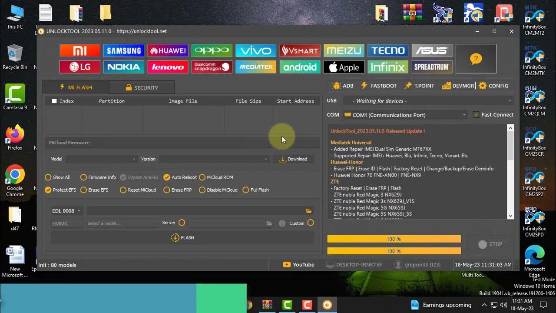Screen dimensions: 556x313
Task: Open the USB devices dropdown
Action: [428, 101]
